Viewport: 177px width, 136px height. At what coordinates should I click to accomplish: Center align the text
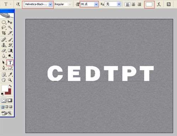[133, 5]
